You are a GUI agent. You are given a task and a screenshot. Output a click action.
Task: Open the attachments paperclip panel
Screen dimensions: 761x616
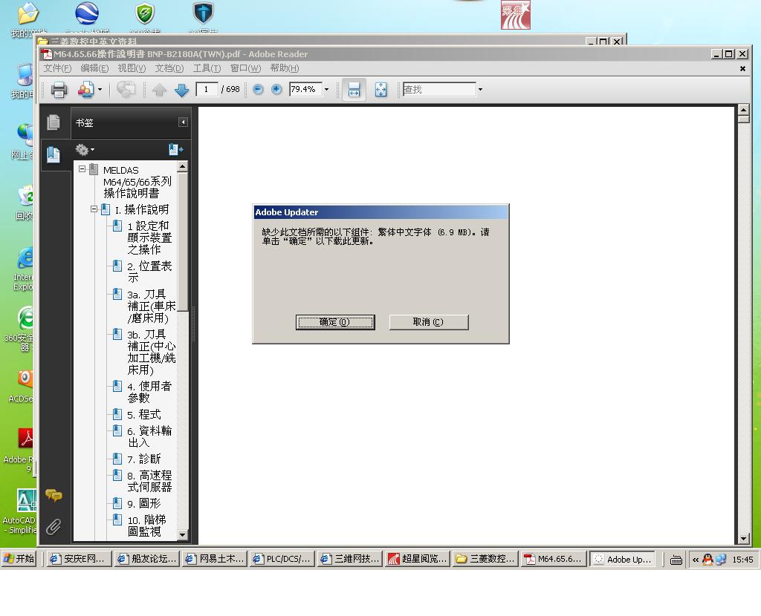click(x=54, y=527)
